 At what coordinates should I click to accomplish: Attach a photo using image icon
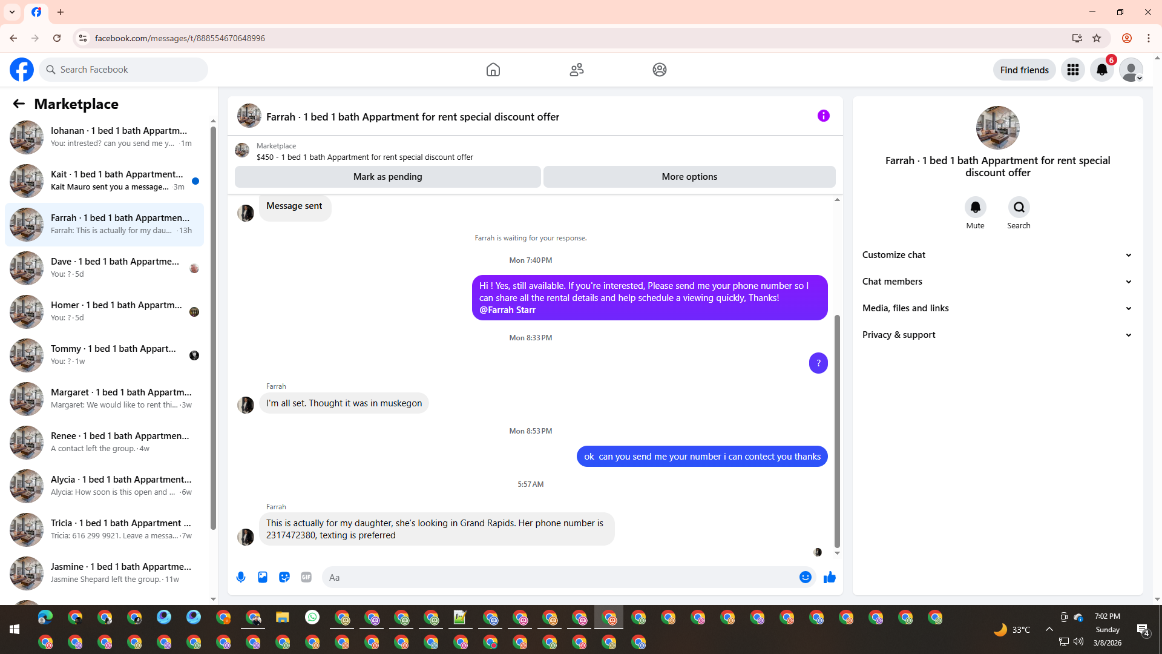(x=263, y=577)
